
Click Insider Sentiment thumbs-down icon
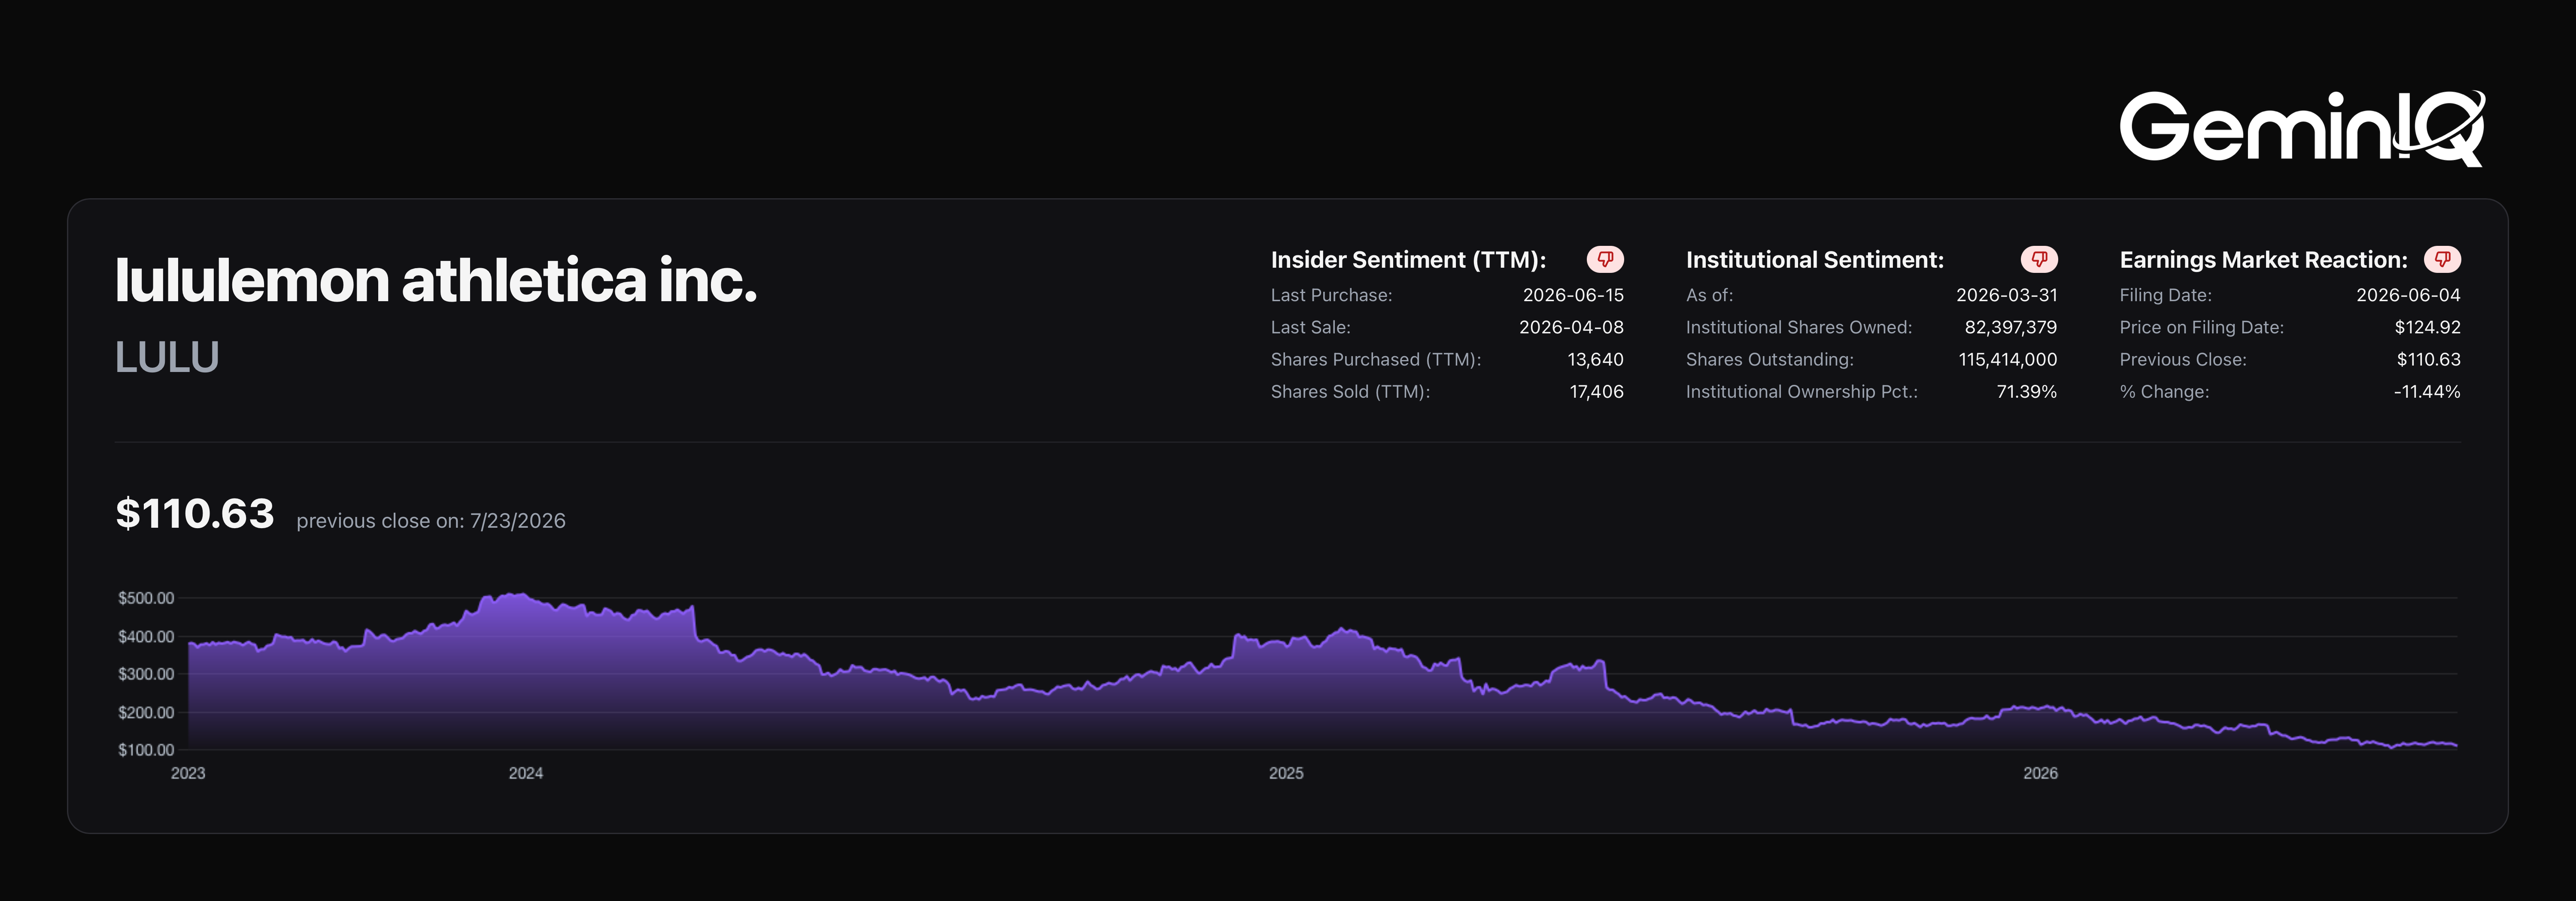click(x=1605, y=260)
